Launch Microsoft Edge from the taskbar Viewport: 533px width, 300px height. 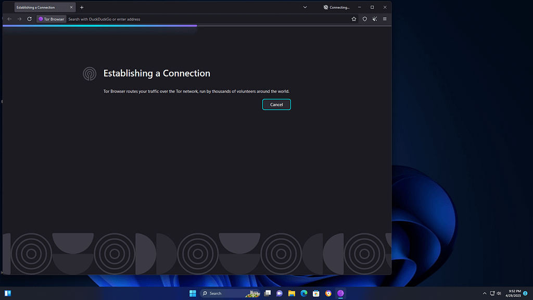(304, 293)
